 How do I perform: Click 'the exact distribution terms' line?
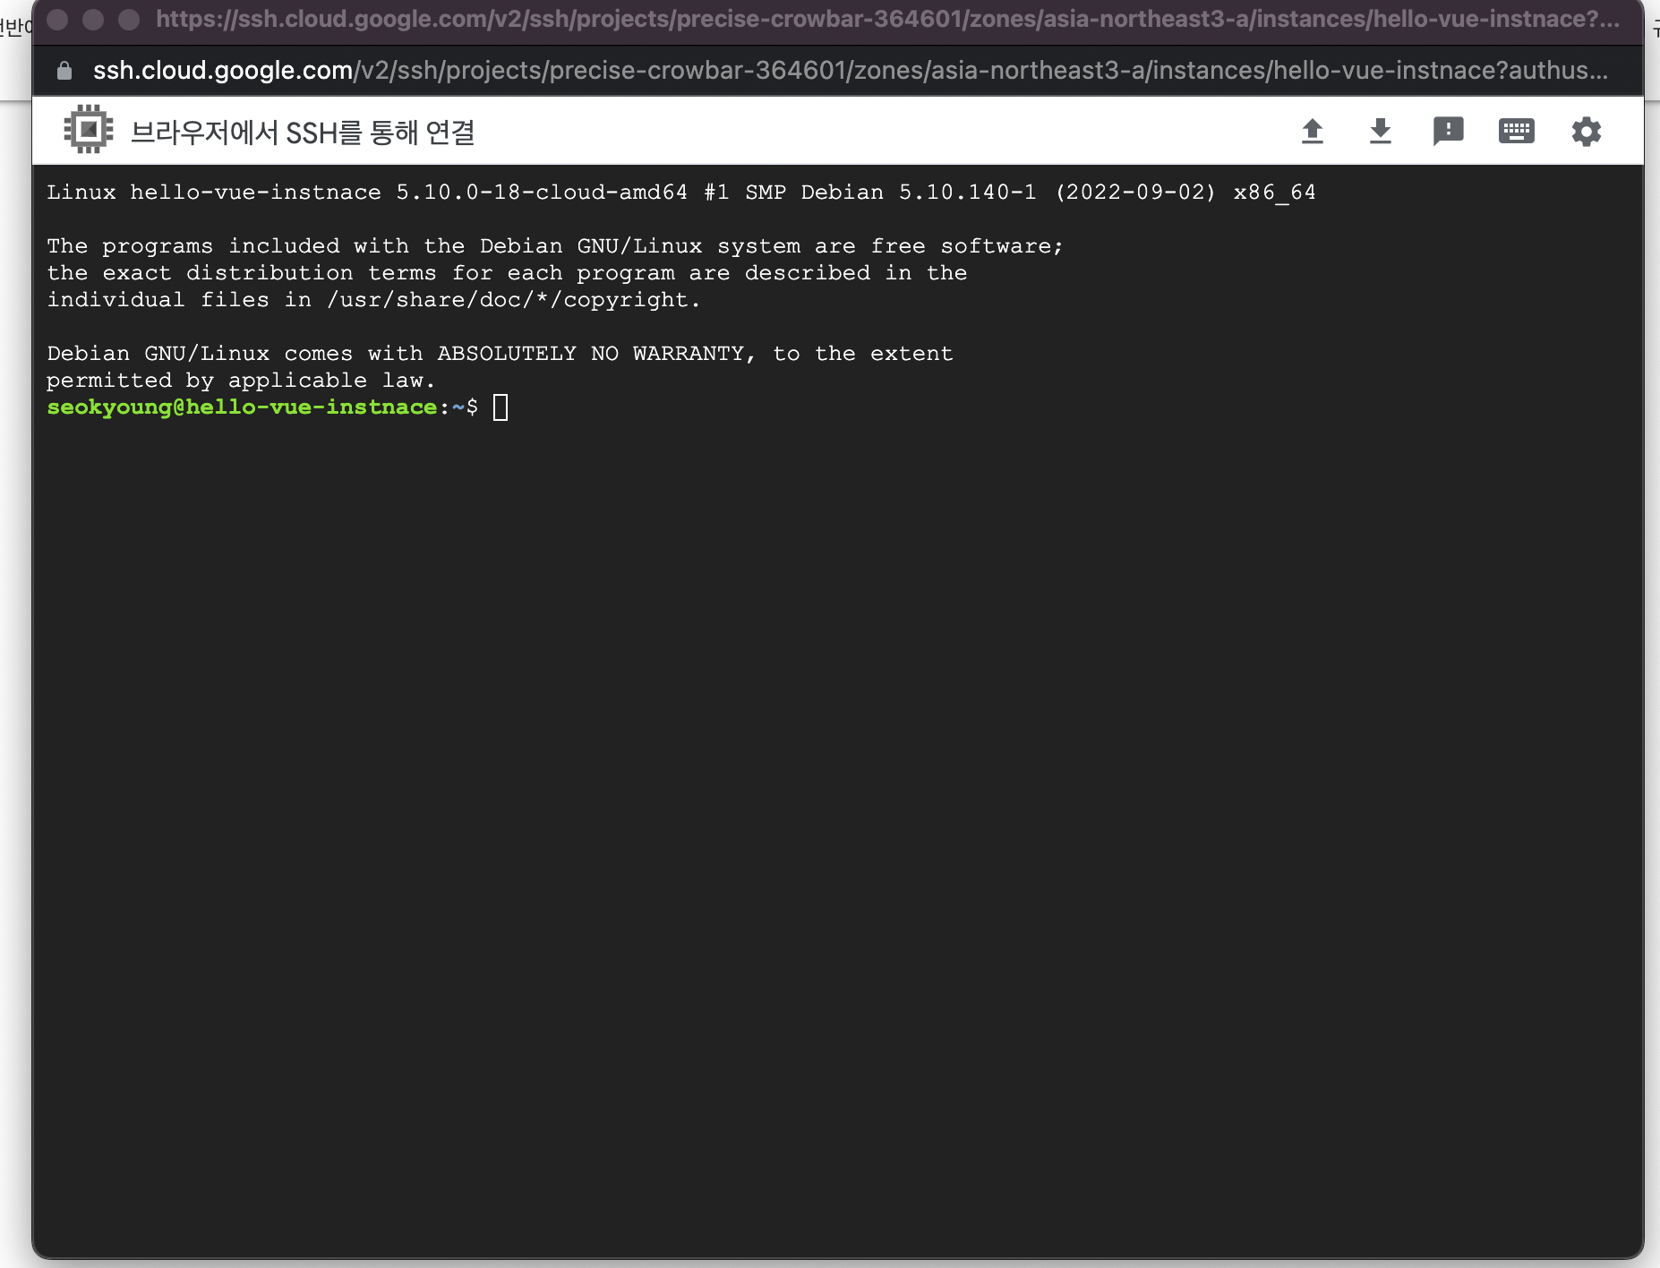tap(507, 273)
